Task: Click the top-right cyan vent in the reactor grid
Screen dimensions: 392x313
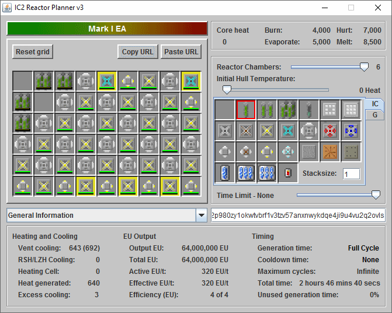Action: pos(191,81)
